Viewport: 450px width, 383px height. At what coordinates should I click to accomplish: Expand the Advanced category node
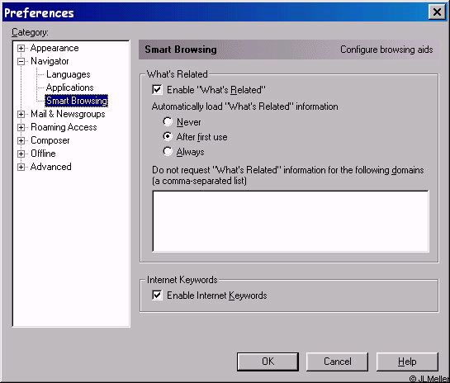tap(21, 167)
